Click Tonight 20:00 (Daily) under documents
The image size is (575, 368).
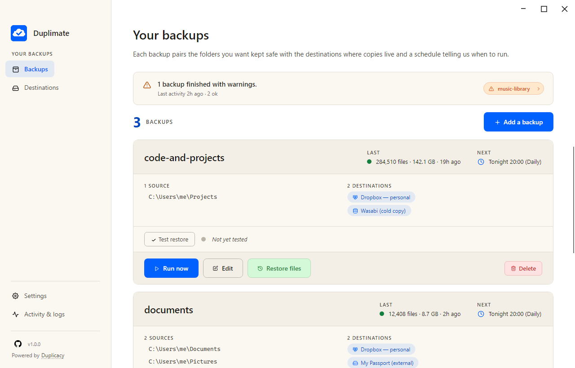(515, 314)
